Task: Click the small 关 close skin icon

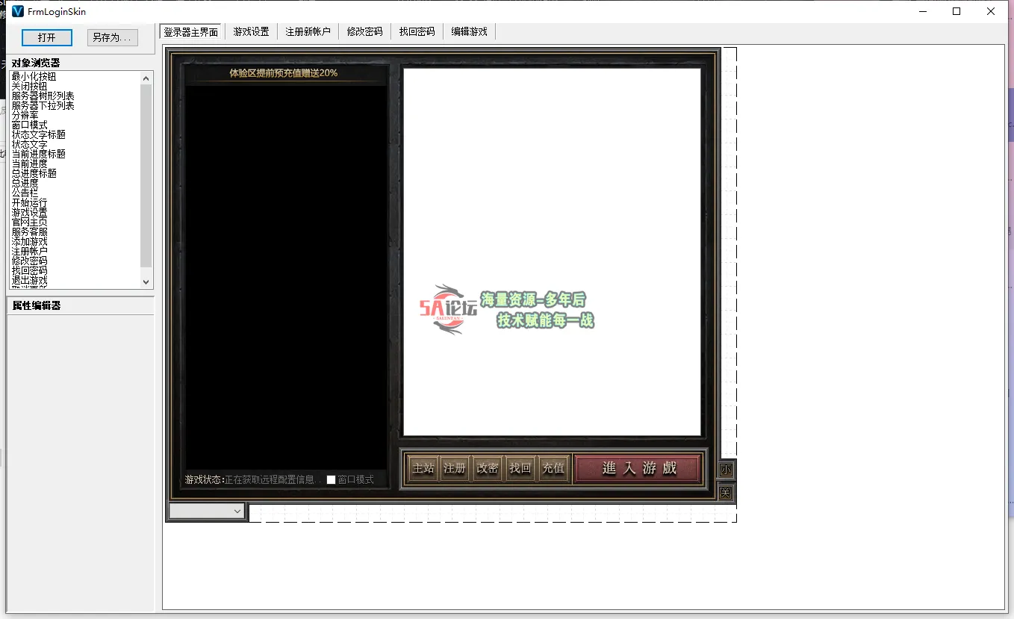Action: 726,493
